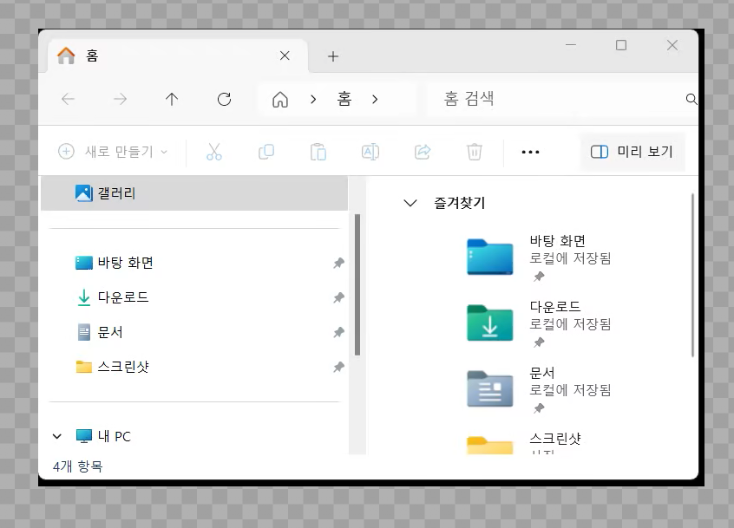734x528 pixels.
Task: Click the 홈 검색 search field
Action: 561,99
